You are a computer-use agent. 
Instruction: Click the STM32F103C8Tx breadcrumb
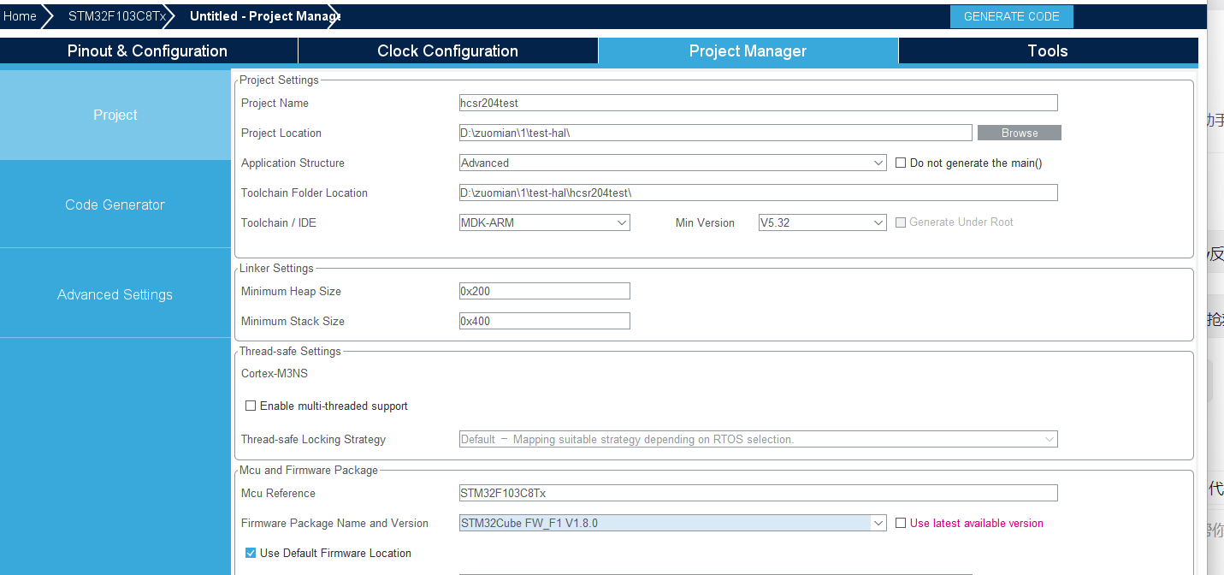116,16
